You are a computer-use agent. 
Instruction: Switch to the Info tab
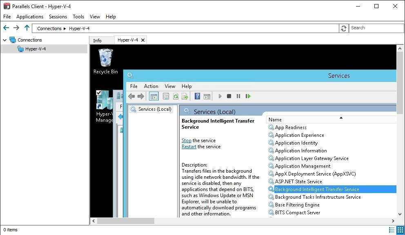[97, 40]
